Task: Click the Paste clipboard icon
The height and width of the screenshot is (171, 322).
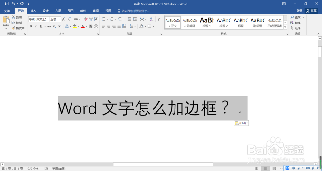Action: coord(6,20)
